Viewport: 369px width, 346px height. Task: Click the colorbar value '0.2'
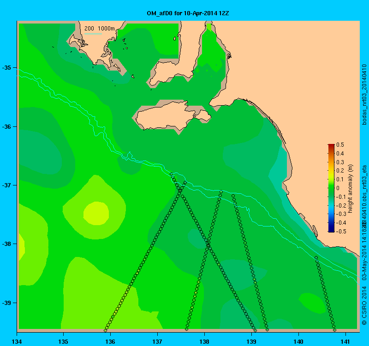[340, 171]
